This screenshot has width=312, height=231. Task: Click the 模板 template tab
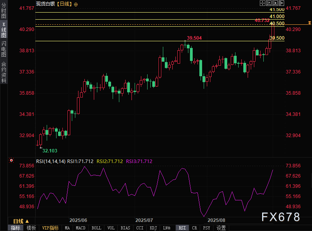[31, 228]
